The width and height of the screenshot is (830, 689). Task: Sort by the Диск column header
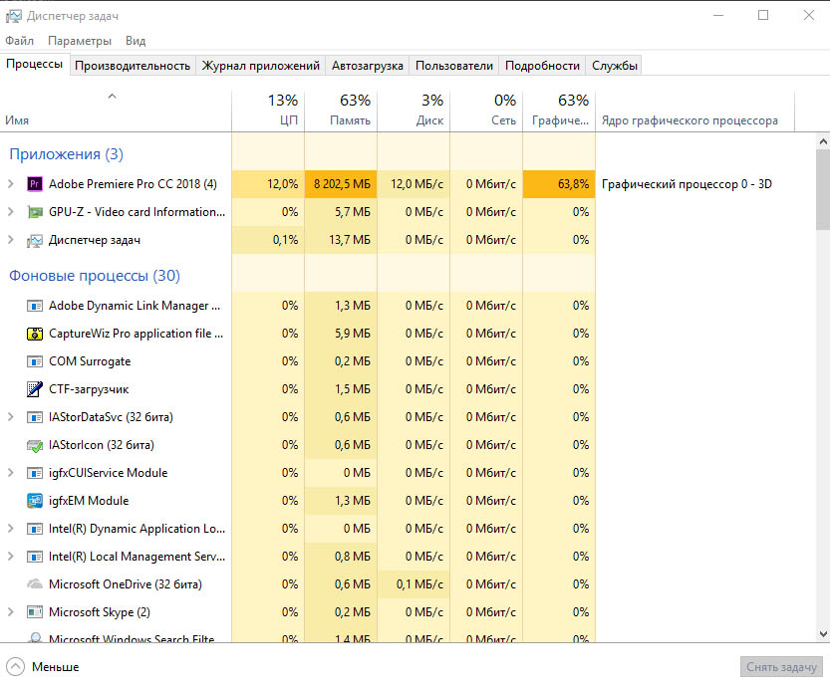click(x=414, y=111)
